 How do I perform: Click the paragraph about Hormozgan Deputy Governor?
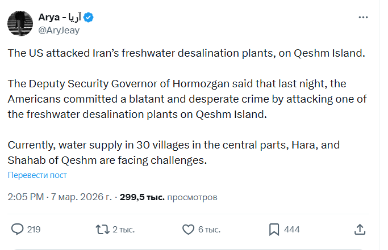pyautogui.click(x=185, y=99)
